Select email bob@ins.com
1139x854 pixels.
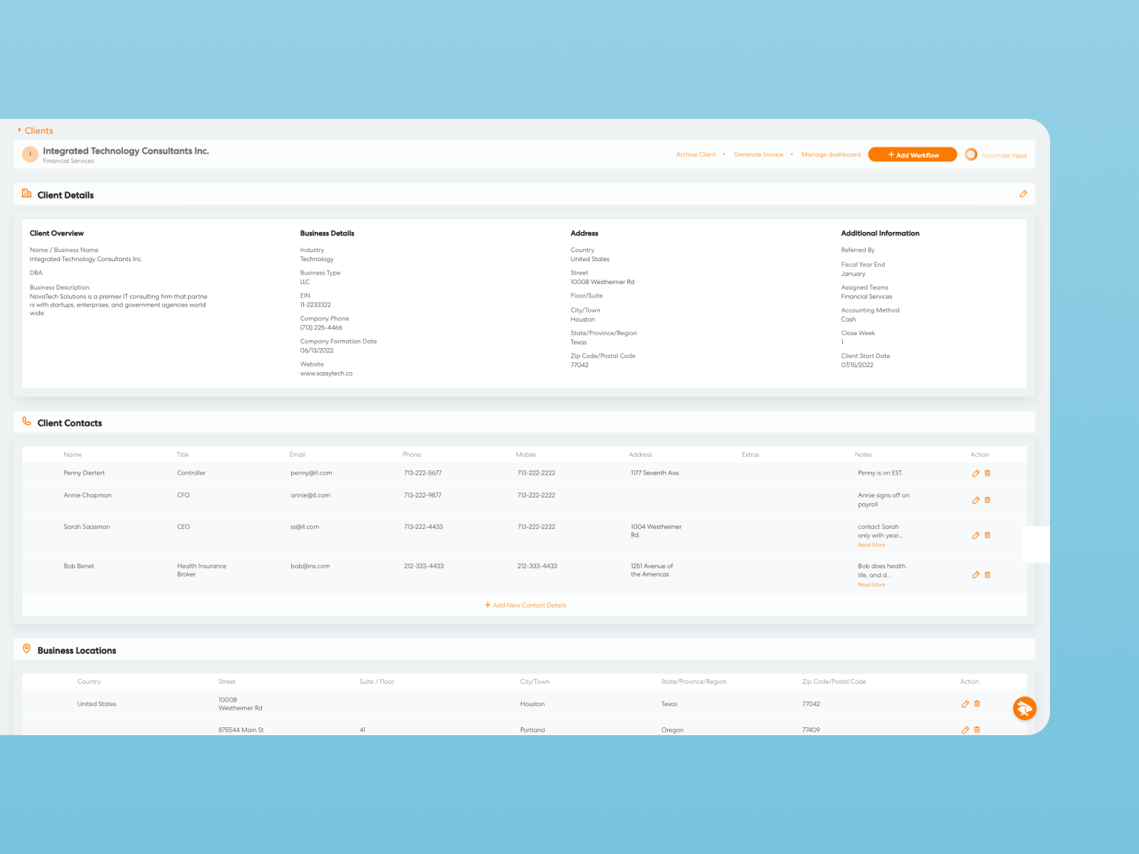point(310,566)
